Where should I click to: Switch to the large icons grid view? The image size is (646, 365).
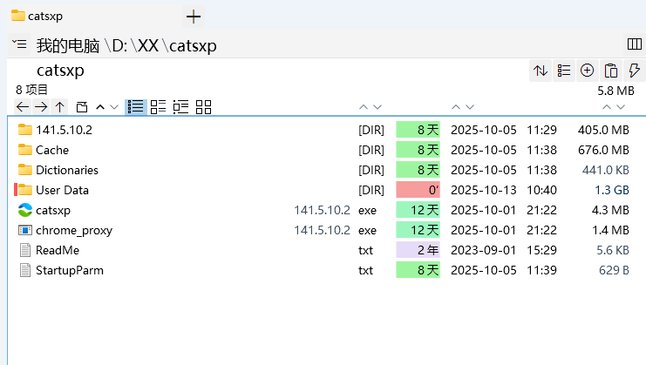click(204, 107)
